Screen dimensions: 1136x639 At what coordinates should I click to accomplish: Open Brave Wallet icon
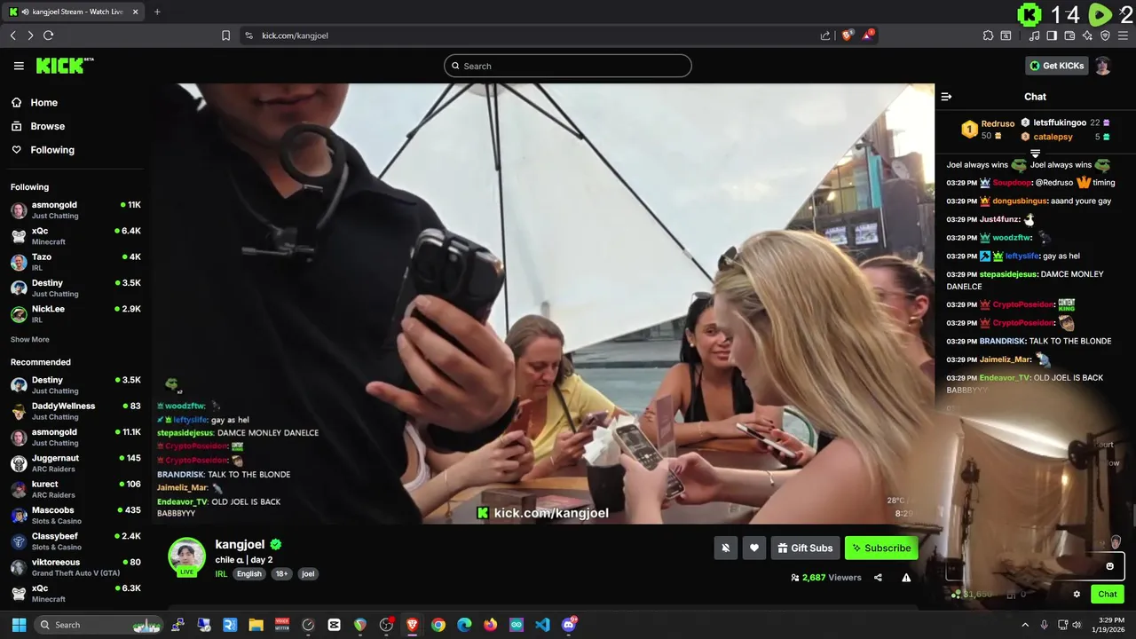pyautogui.click(x=1069, y=35)
